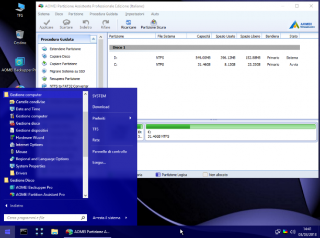The width and height of the screenshot is (320, 238).
Task: Select the Copiare Partizione wizard icon
Action: click(44, 64)
